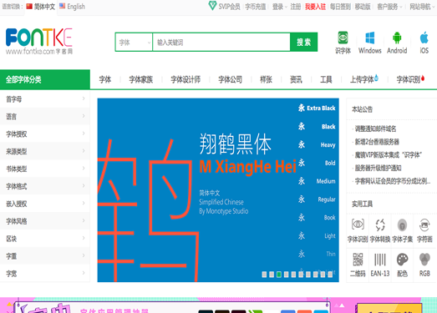437x313 pixels.
Task: Click the green 搜索 button
Action: click(x=304, y=42)
